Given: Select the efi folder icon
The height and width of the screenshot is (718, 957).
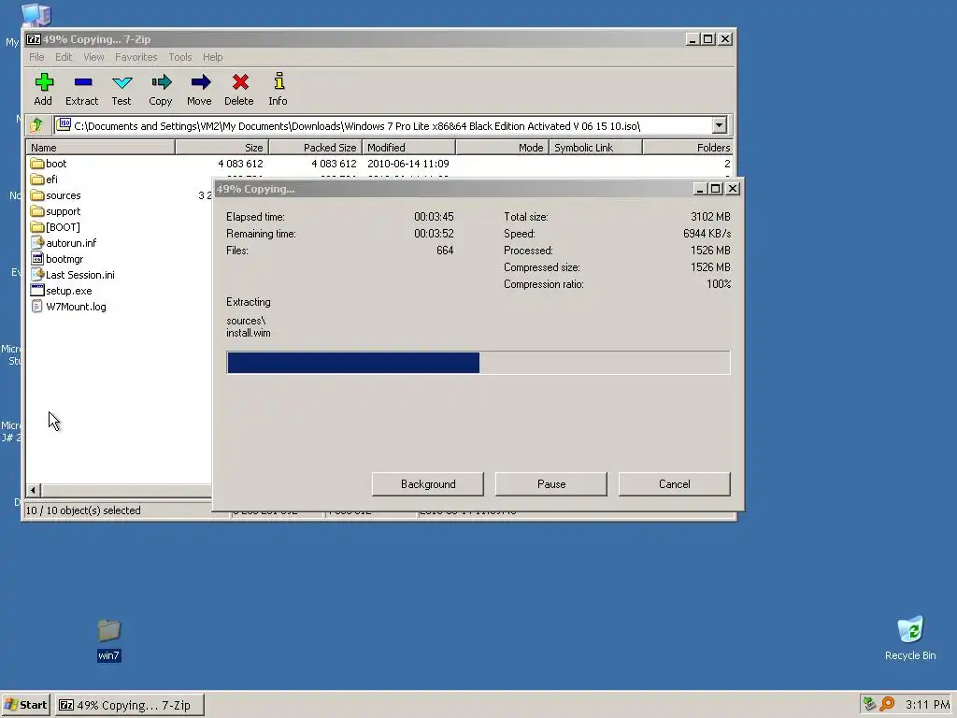Looking at the screenshot, I should click(x=37, y=179).
